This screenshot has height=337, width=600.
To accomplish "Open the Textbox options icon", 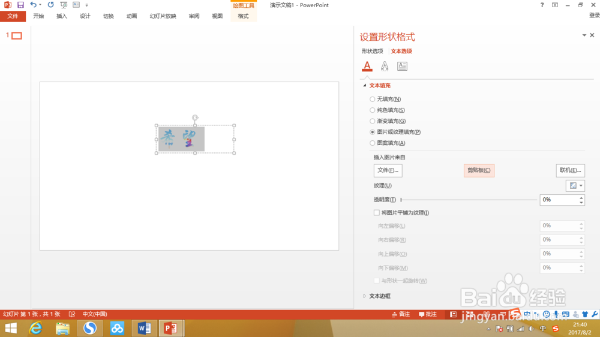I will coord(402,66).
